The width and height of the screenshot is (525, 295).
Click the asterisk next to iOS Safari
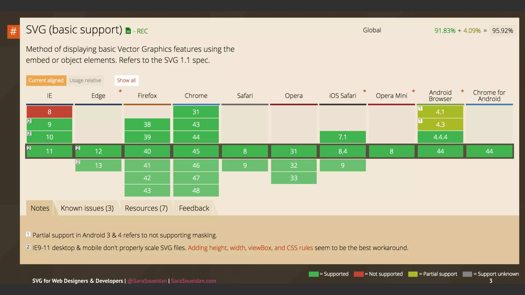pyautogui.click(x=365, y=91)
